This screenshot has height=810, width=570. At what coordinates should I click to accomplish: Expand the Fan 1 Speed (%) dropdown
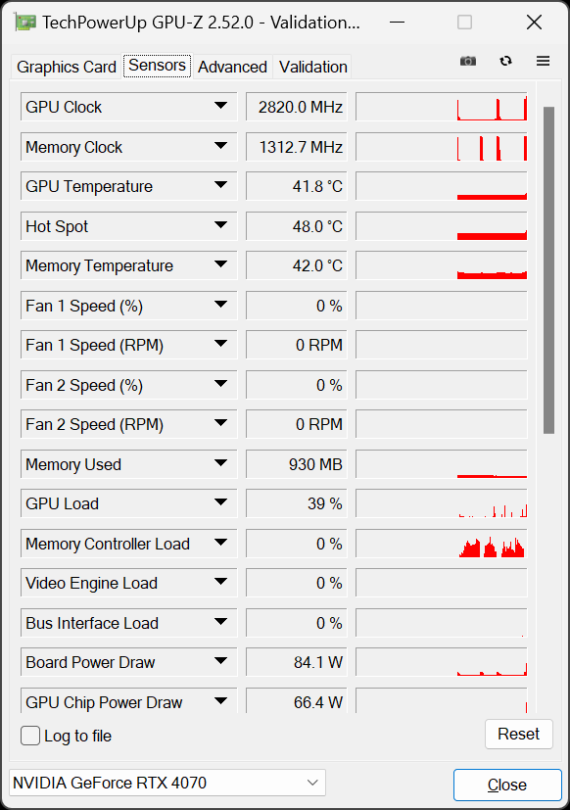coord(220,305)
